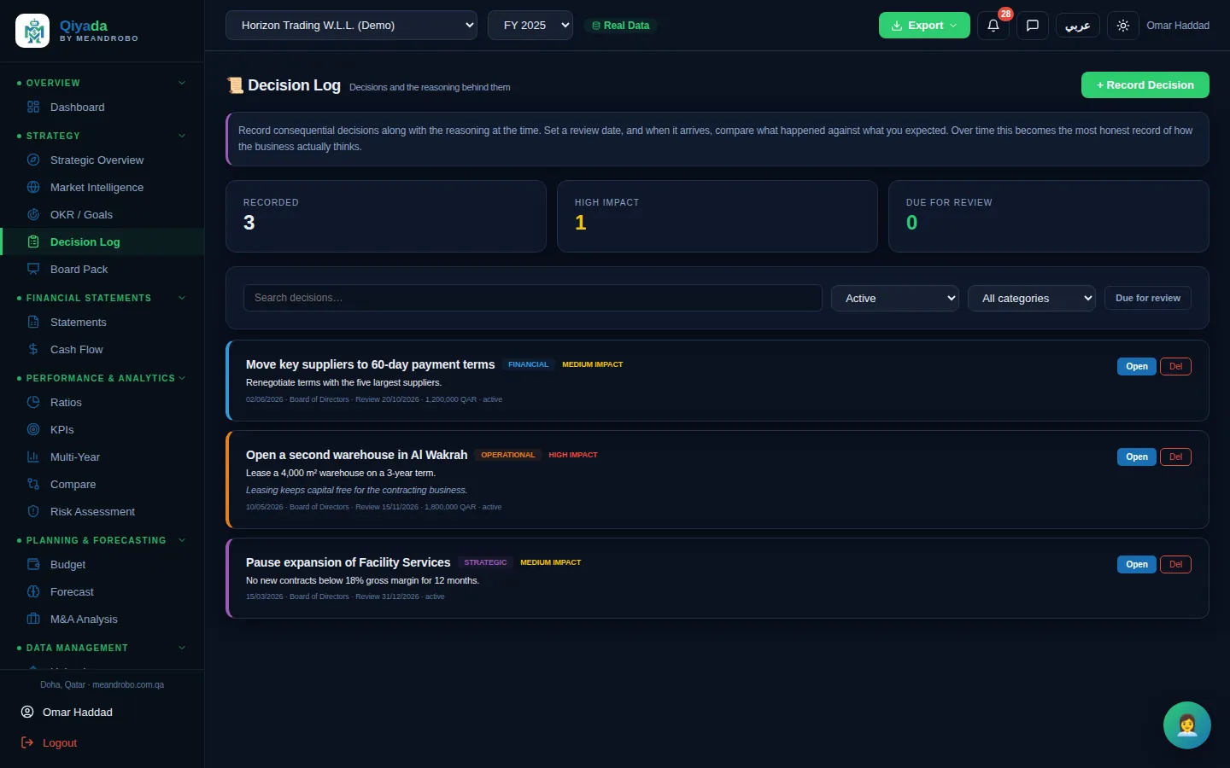
Task: Click the Strategic Overview compass icon
Action: [33, 160]
